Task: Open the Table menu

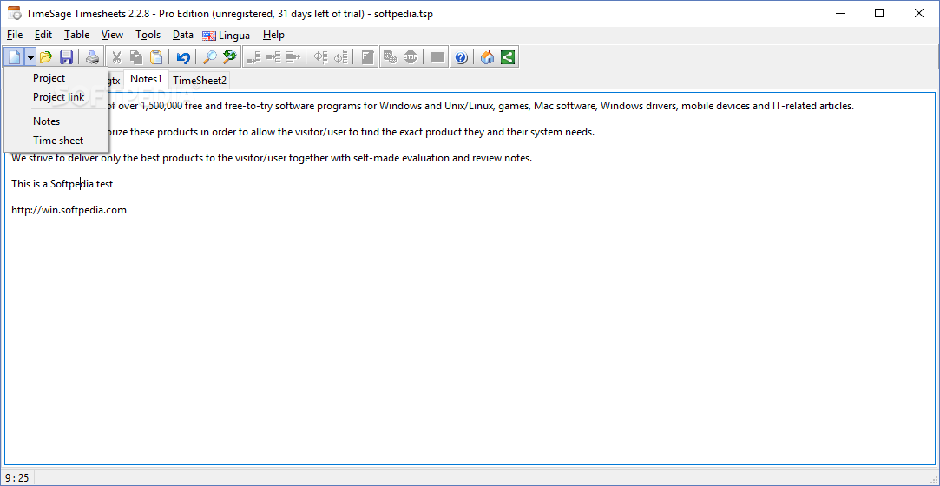Action: tap(76, 35)
